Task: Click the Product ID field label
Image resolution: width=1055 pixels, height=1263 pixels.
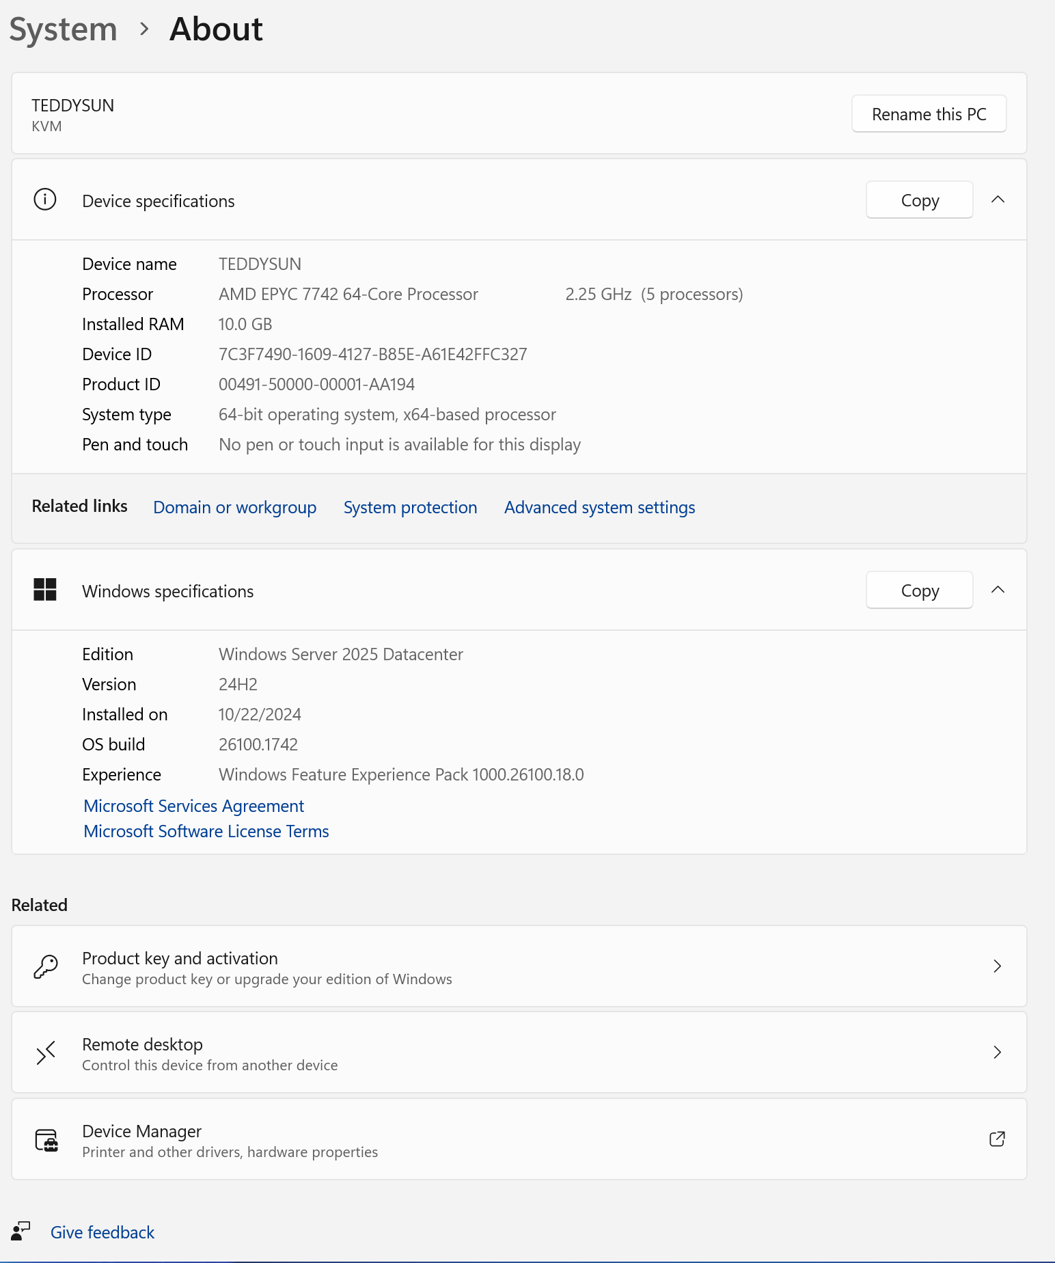Action: coord(121,384)
